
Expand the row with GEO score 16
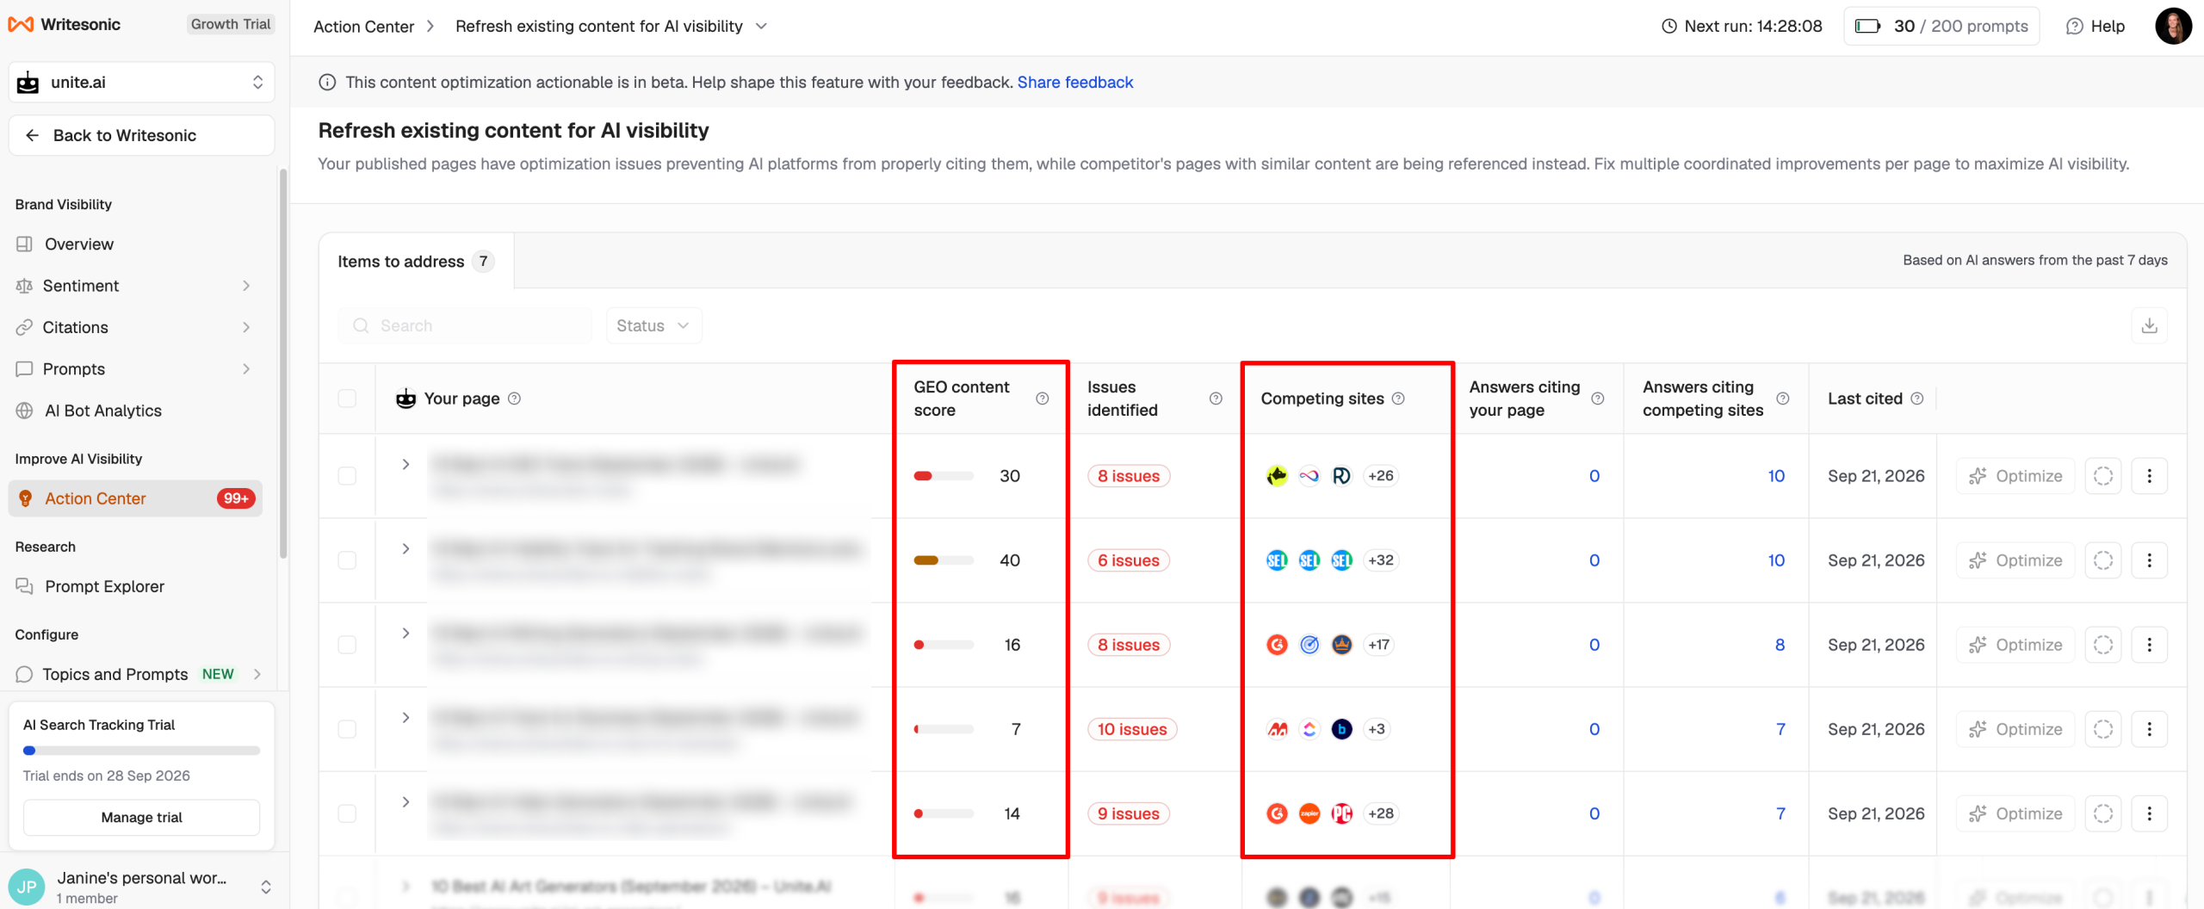tap(406, 634)
